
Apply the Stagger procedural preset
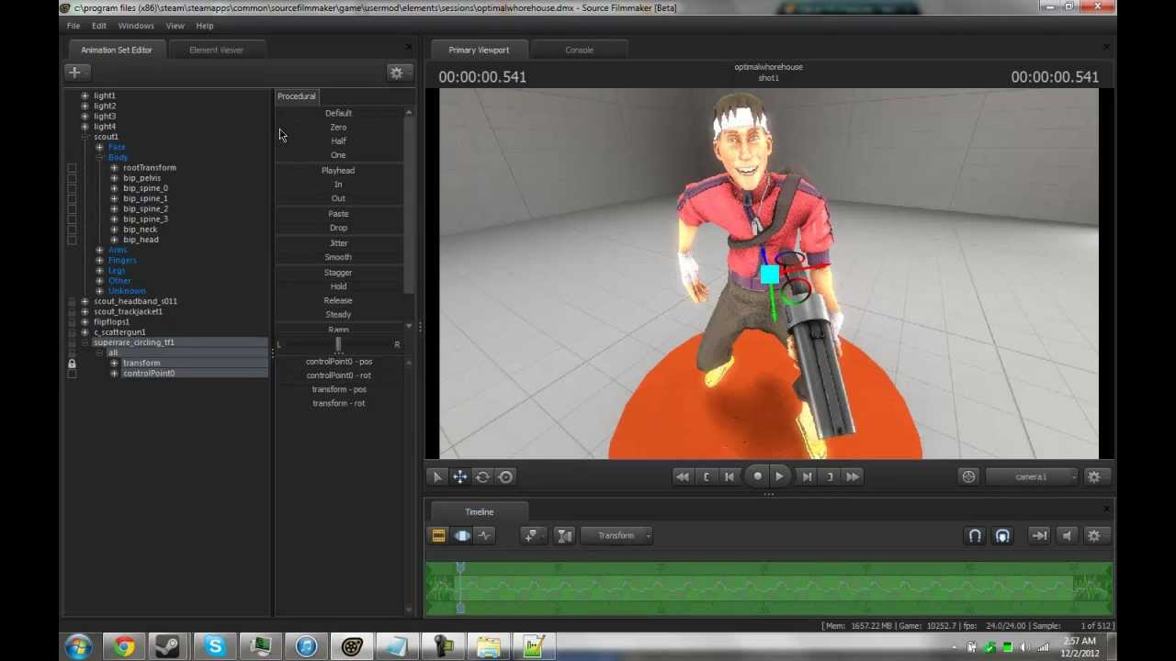tap(338, 273)
